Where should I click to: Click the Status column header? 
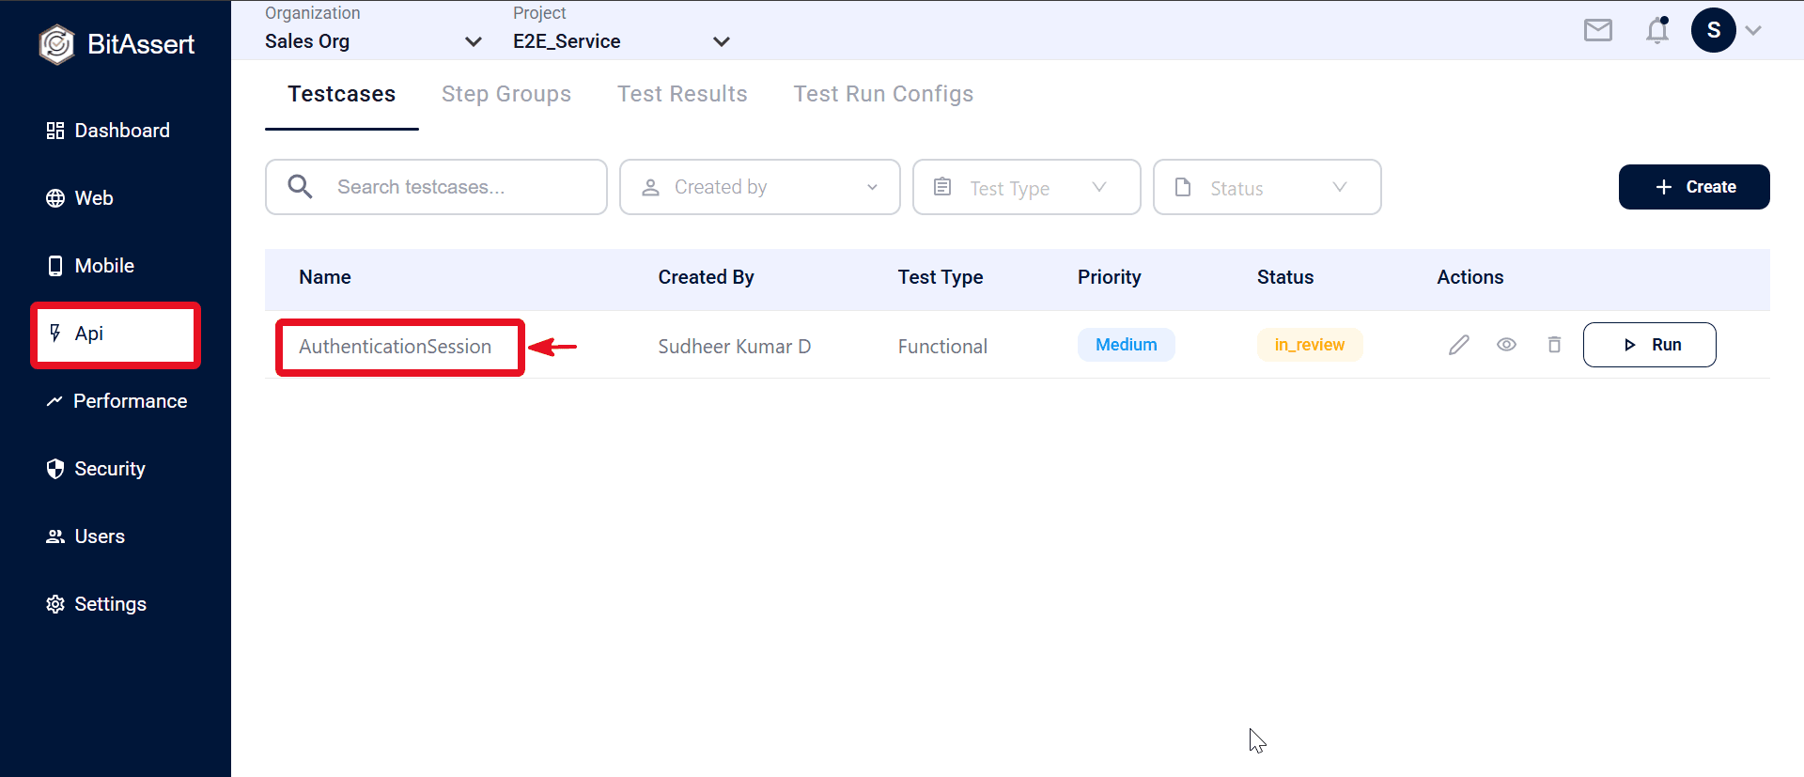(x=1285, y=277)
